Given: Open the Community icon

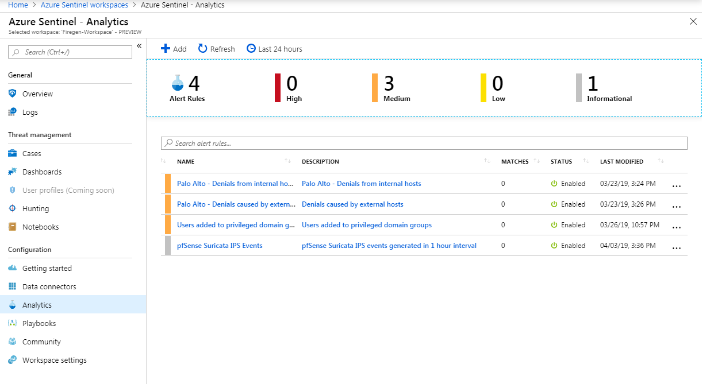Looking at the screenshot, I should [x=13, y=342].
